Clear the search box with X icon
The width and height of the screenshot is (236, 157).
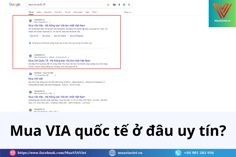coord(108,5)
